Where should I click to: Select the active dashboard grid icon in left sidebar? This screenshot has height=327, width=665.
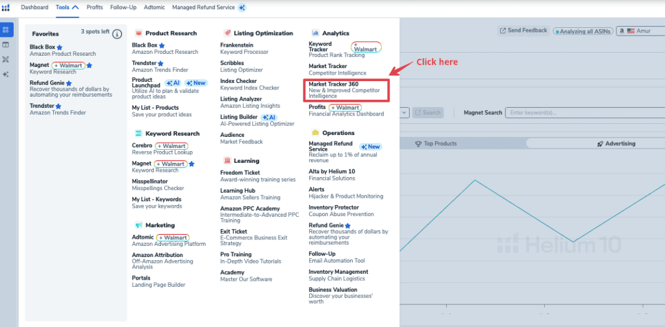[x=6, y=30]
